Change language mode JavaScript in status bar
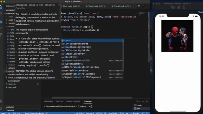The width and height of the screenshot is (203, 114). [113, 113]
